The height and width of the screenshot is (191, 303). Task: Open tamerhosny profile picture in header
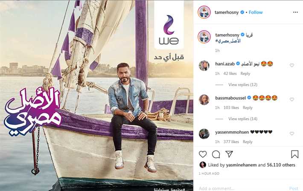click(x=204, y=12)
